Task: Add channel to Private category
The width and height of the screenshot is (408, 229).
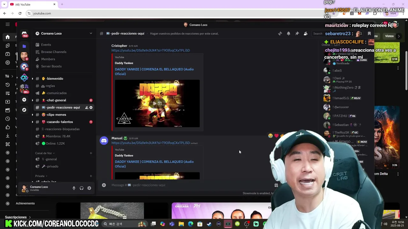Action: pos(91,176)
